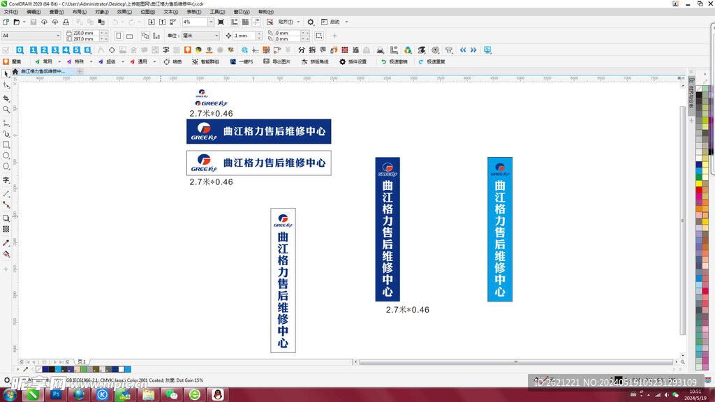Expand the 启动 launch dropdown

coord(346,22)
